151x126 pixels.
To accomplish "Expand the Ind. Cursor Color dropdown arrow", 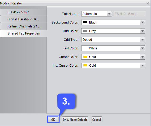I will [x=143, y=66].
